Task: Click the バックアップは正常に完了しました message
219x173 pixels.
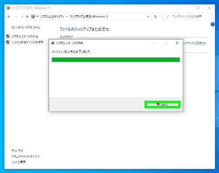Action: click(x=71, y=52)
